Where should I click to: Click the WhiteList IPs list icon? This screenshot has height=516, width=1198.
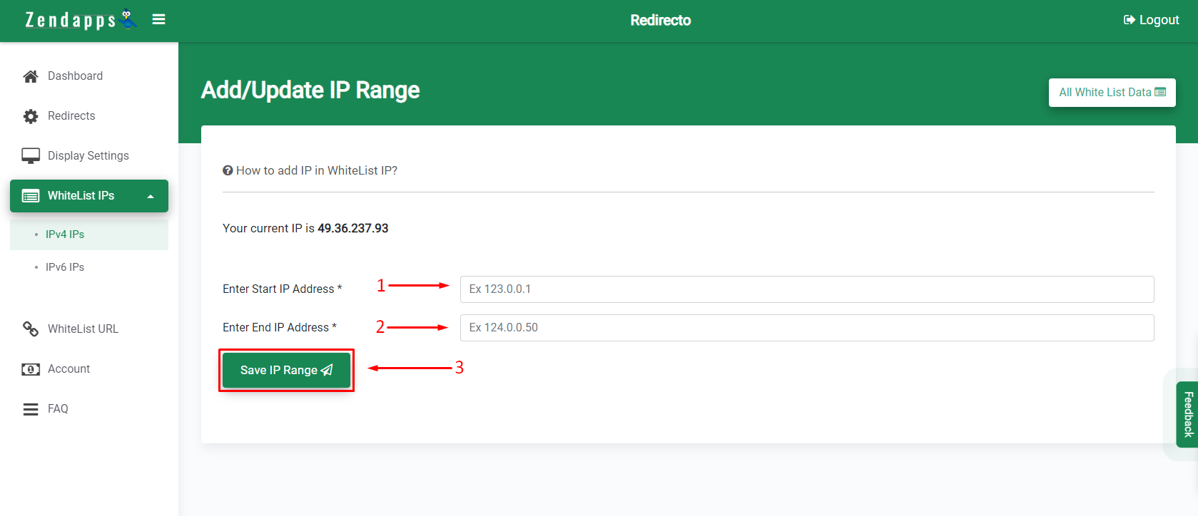click(x=31, y=196)
